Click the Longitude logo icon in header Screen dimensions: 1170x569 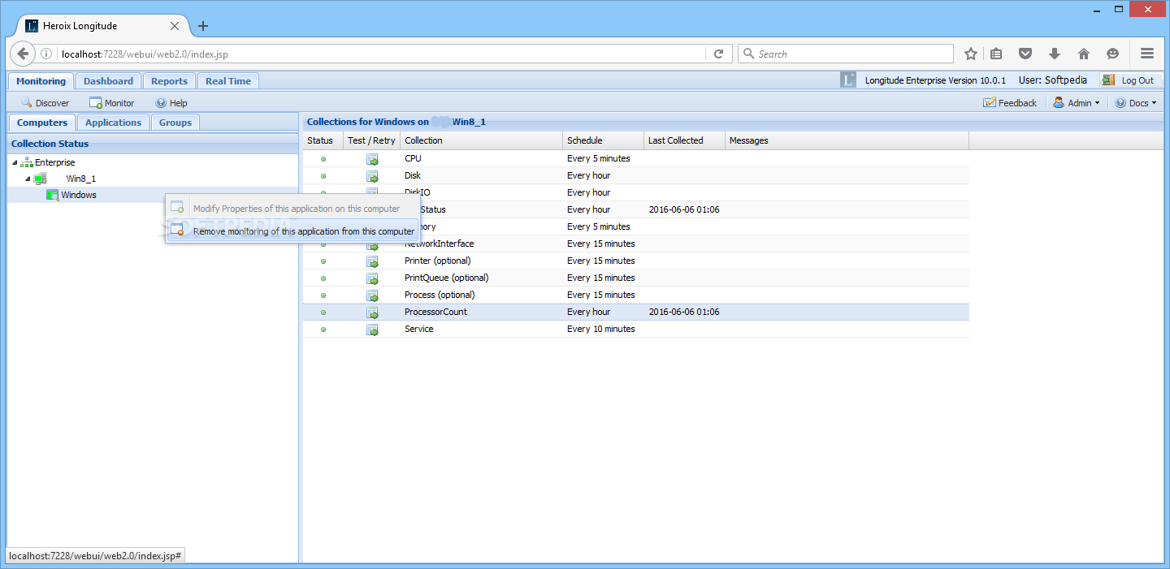[x=848, y=80]
